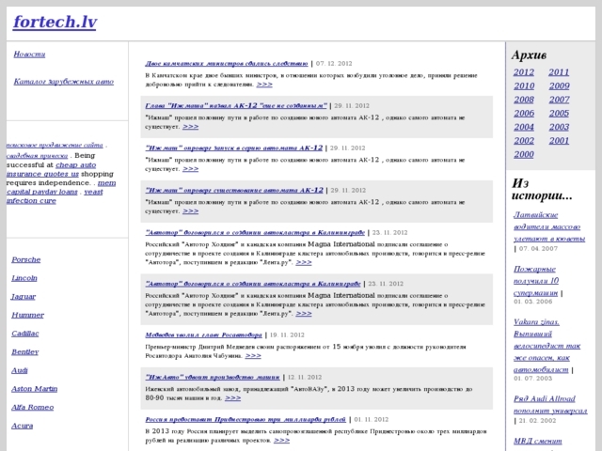Go to the 2000 archive year
The image size is (602, 451).
524,154
